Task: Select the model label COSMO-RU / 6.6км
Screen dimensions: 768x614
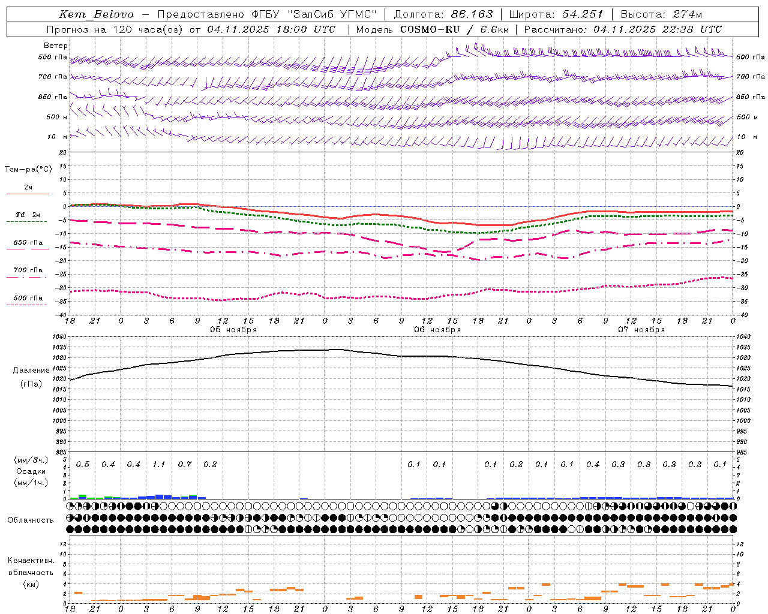Action: 455,29
